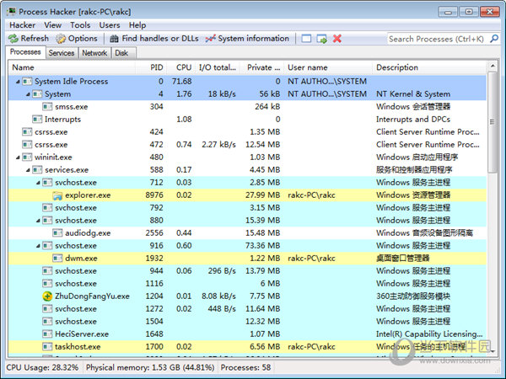
Task: Open the Users menu
Action: point(110,25)
